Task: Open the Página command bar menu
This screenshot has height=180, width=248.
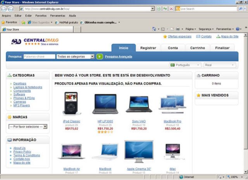Action: [x=191, y=29]
